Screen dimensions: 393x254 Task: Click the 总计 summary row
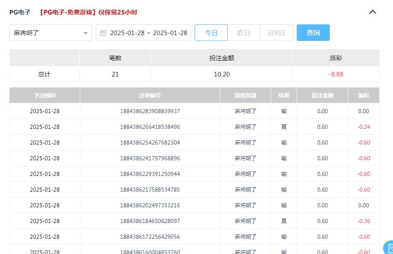(x=44, y=74)
